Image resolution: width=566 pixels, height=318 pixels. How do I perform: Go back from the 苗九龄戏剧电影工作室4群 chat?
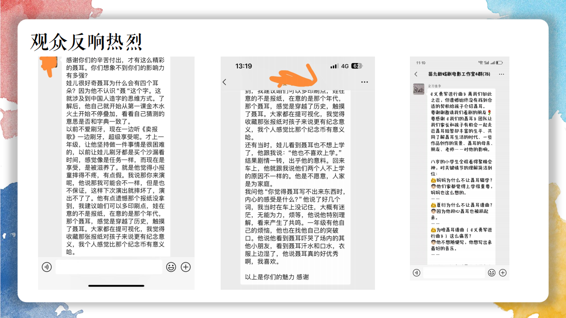[x=416, y=74]
